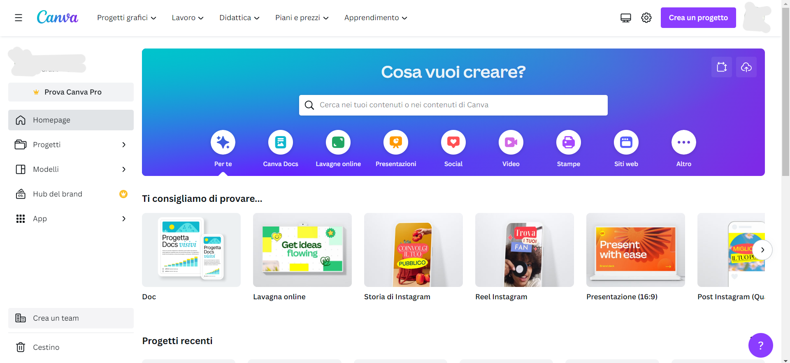790x363 pixels.
Task: Toggle the hamburger menu sidebar
Action: [19, 18]
